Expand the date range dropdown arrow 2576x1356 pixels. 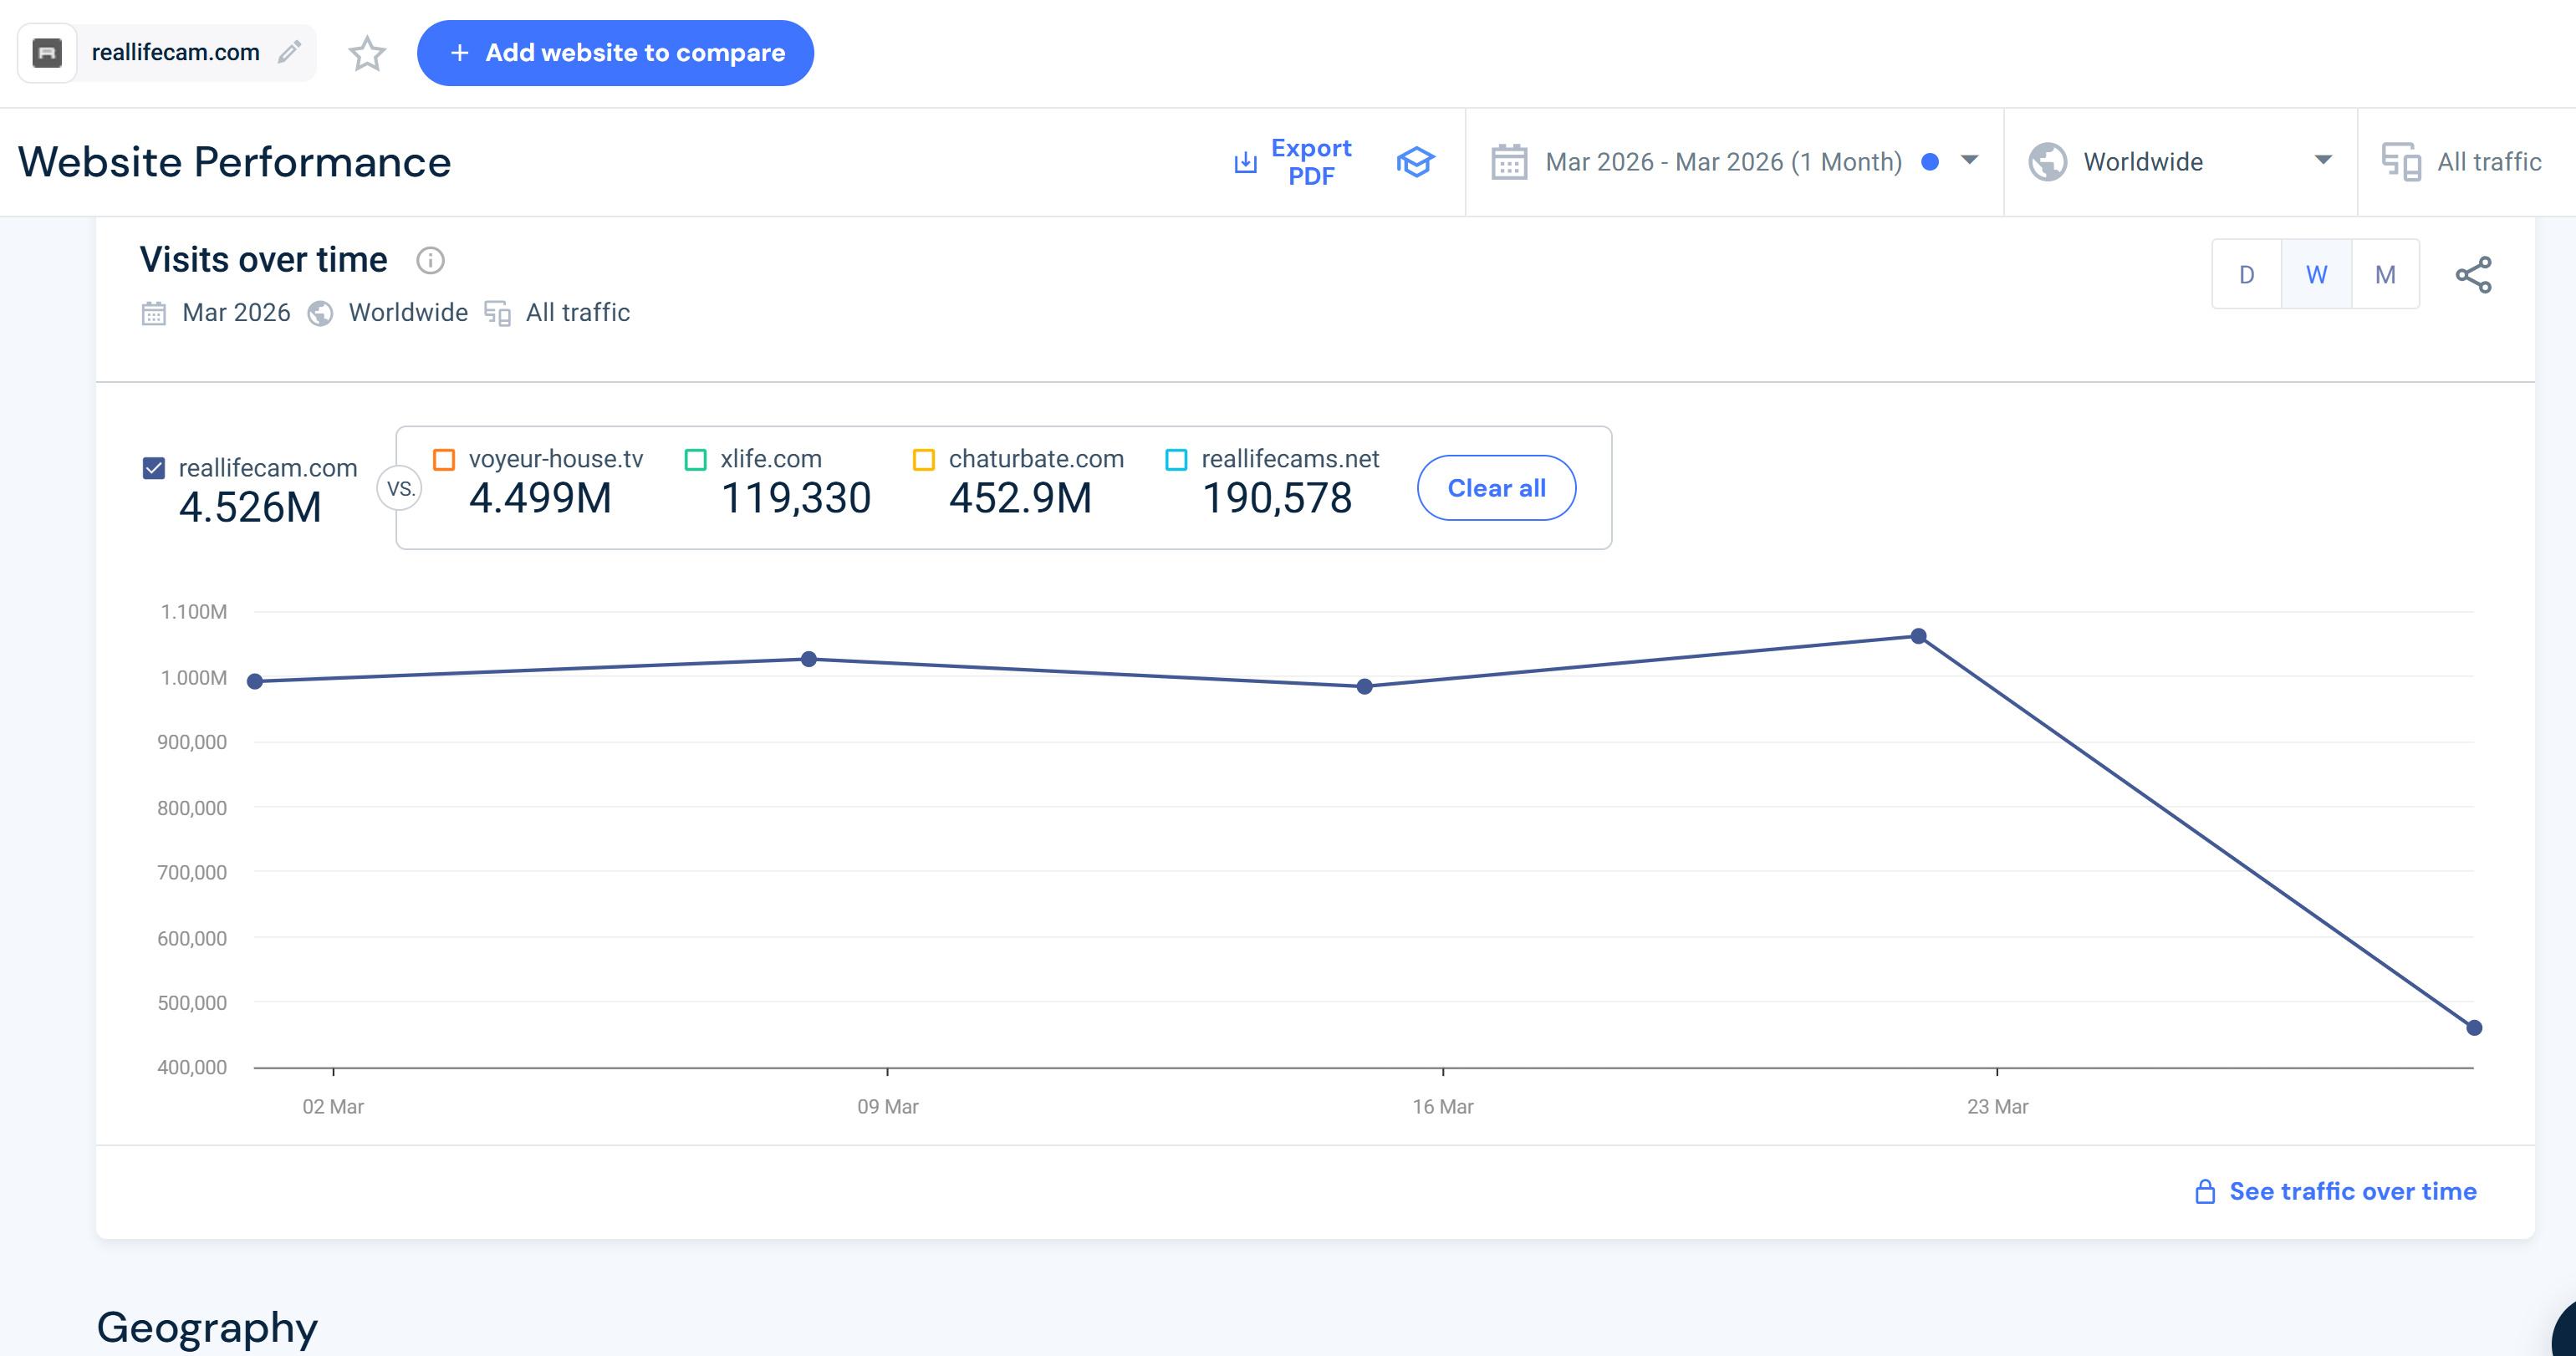point(1969,160)
